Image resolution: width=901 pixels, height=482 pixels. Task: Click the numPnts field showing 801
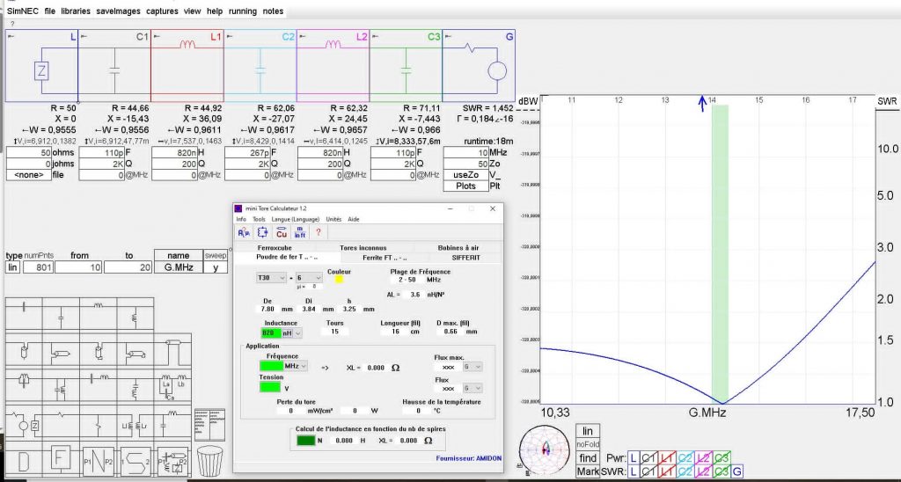[38, 267]
